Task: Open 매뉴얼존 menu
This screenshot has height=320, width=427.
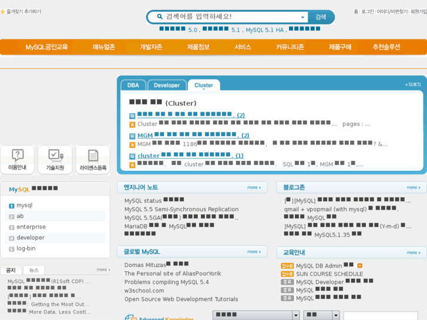Action: [x=103, y=47]
